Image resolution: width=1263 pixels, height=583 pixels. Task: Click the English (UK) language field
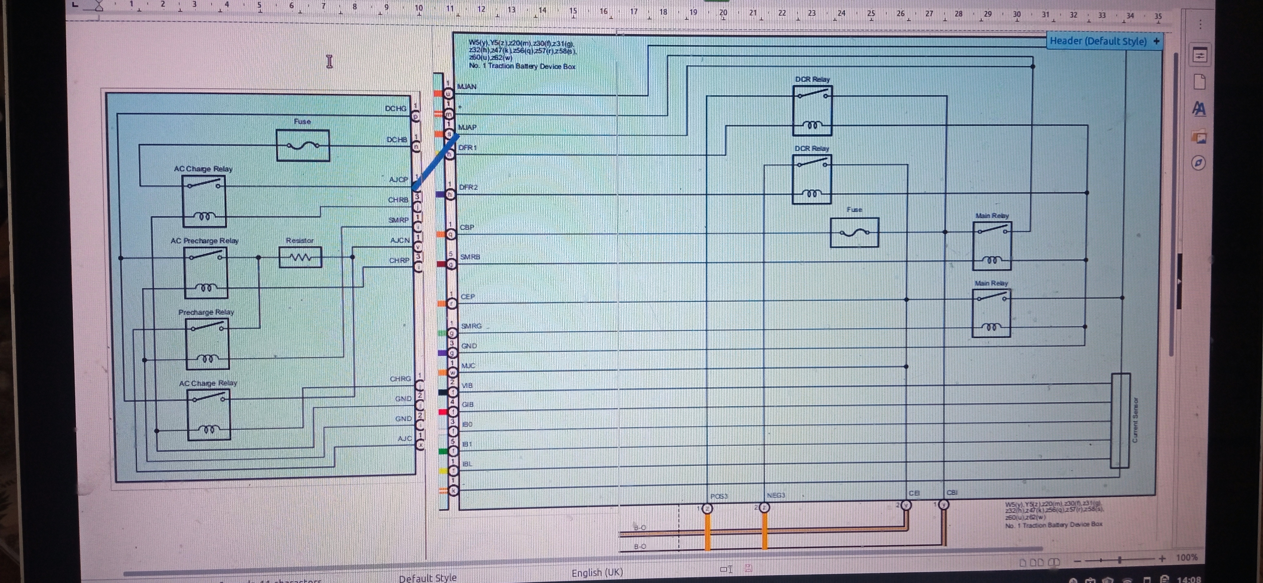point(597,573)
